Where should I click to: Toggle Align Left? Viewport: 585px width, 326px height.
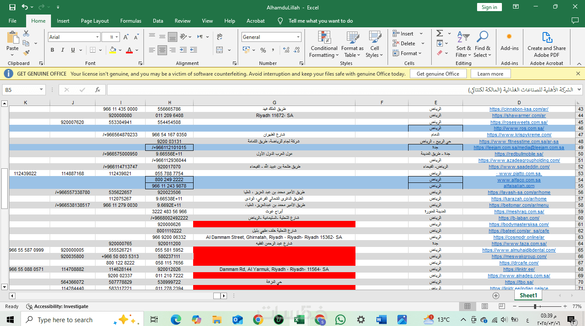pyautogui.click(x=152, y=50)
